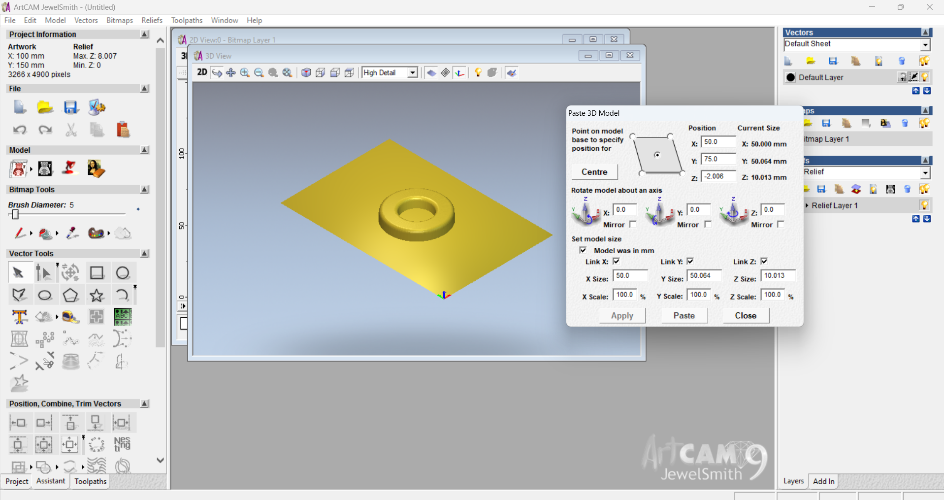Select the Create Vector Text tool

19,317
